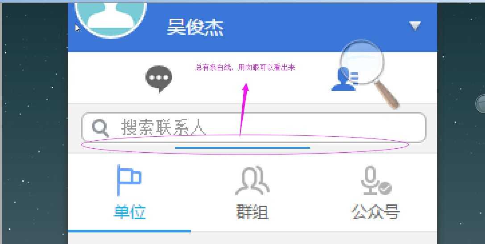Click the magenta arrow pointing upward
Screen dimensions: 485x244
(244, 110)
